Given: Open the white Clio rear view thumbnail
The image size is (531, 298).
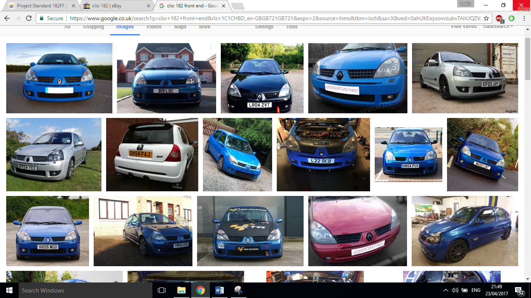Looking at the screenshot, I should [152, 154].
